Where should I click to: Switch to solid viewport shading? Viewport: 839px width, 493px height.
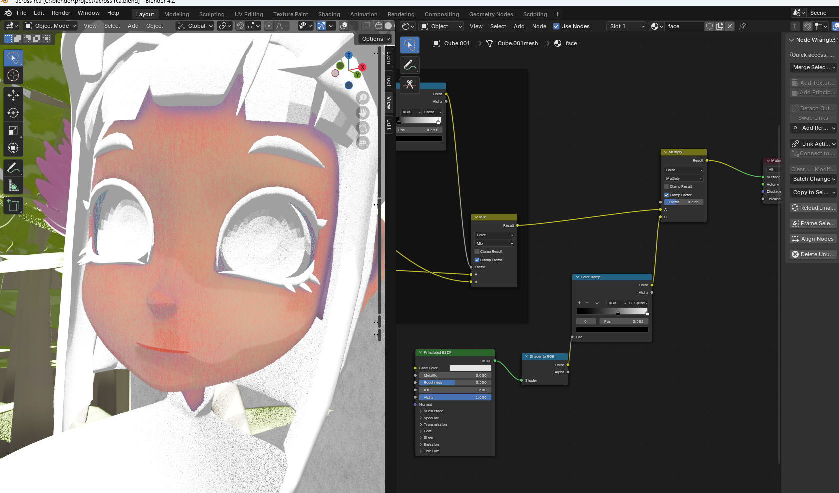388,26
